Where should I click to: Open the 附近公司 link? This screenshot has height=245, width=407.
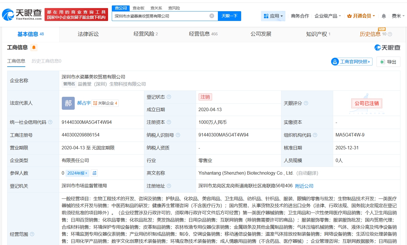click(x=304, y=186)
